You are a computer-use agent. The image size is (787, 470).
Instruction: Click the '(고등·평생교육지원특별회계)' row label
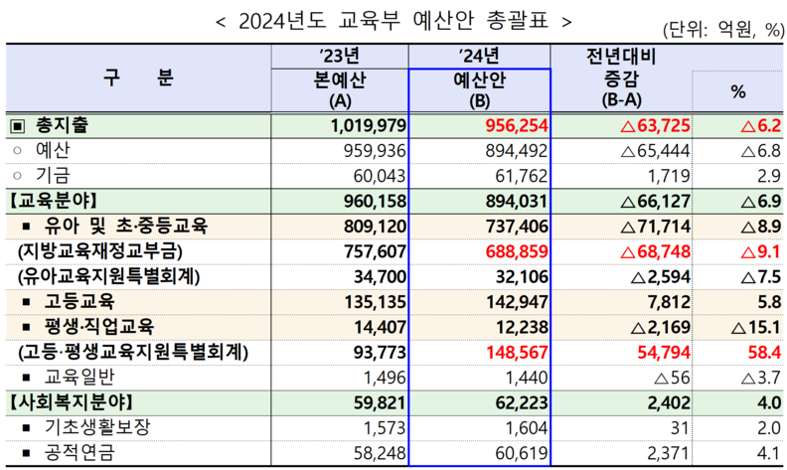(x=133, y=352)
